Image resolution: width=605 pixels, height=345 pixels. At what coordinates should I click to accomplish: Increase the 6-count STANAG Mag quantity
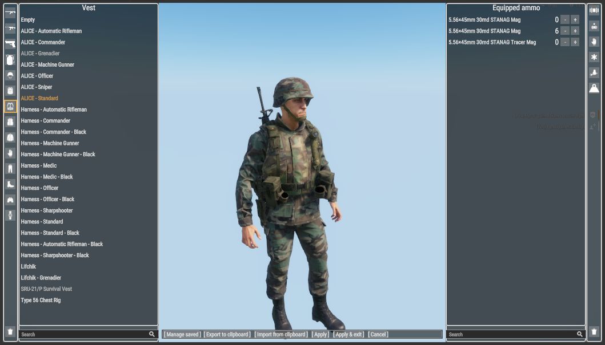pos(575,31)
